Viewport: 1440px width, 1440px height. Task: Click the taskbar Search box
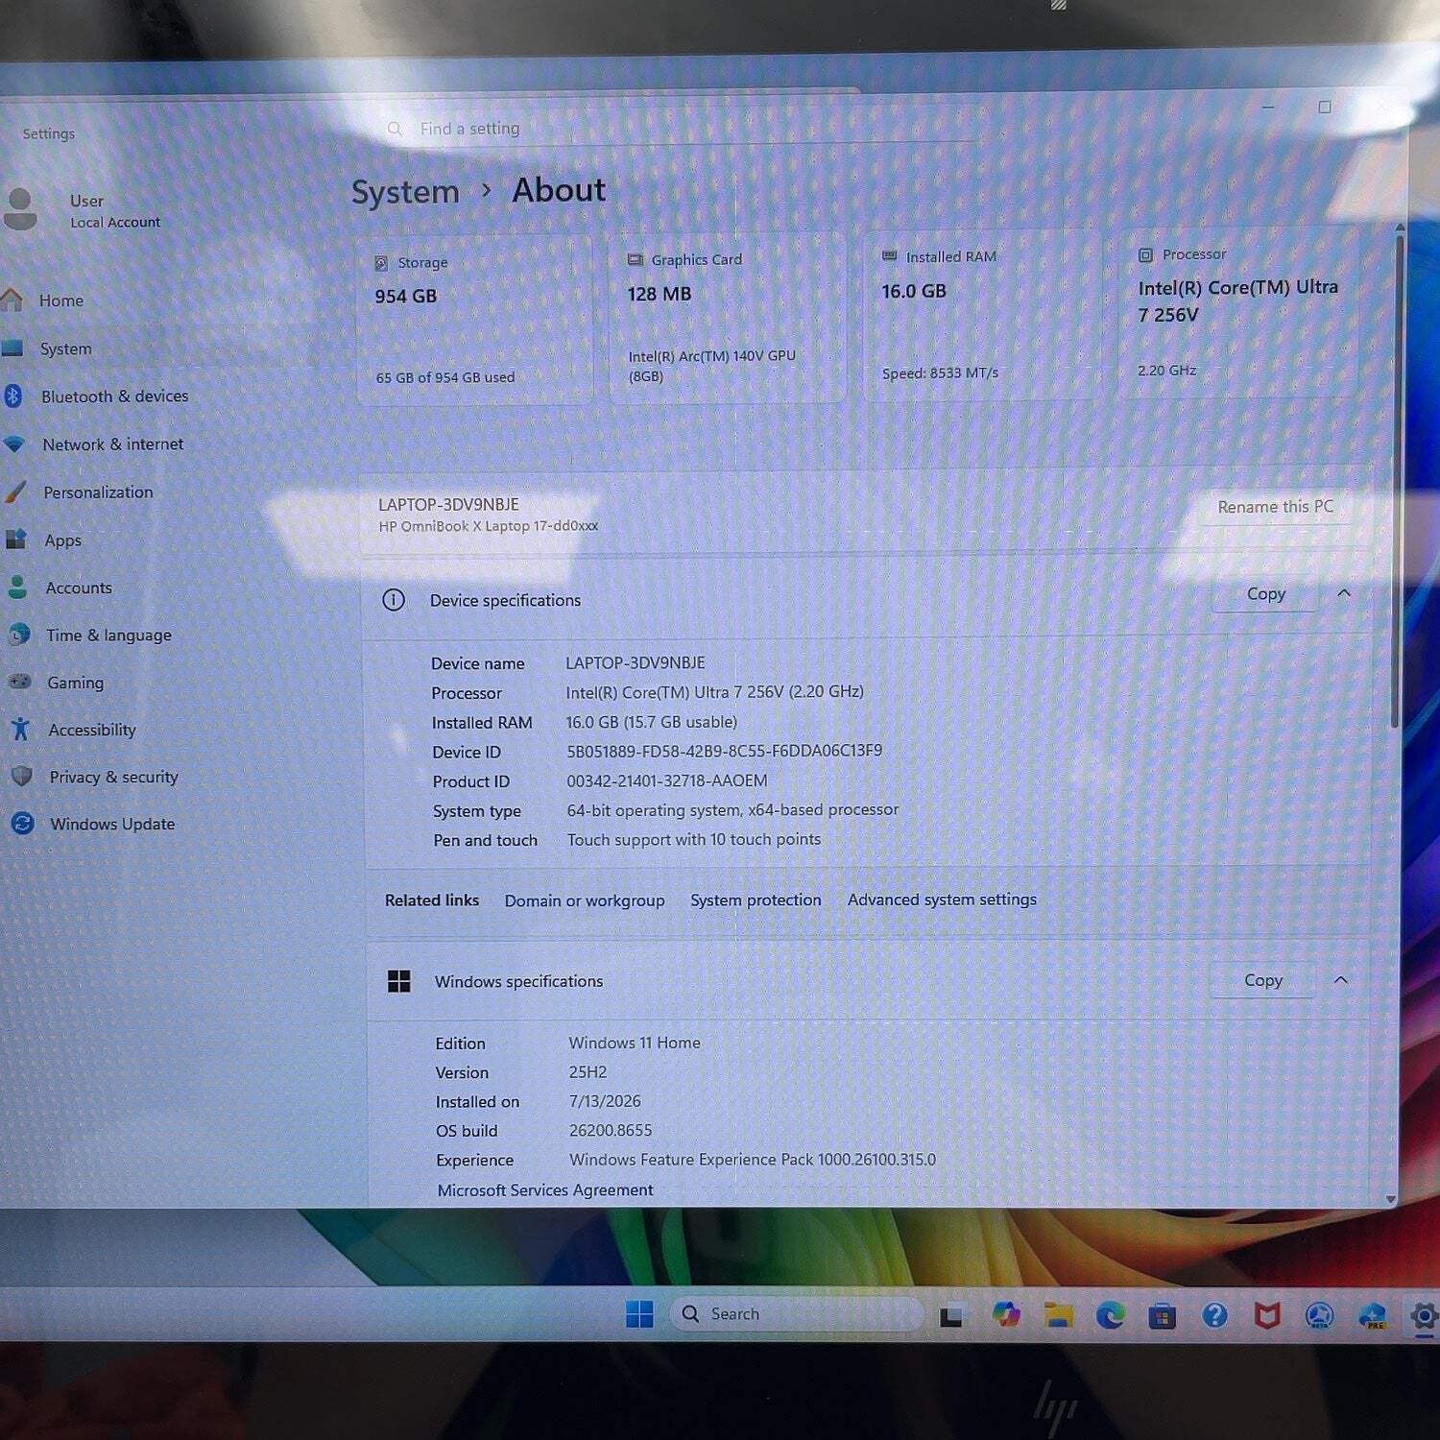[797, 1313]
